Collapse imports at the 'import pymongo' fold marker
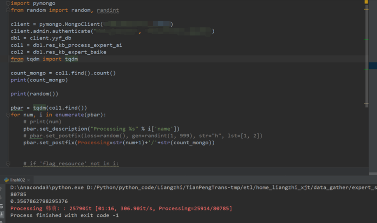 point(8,4)
